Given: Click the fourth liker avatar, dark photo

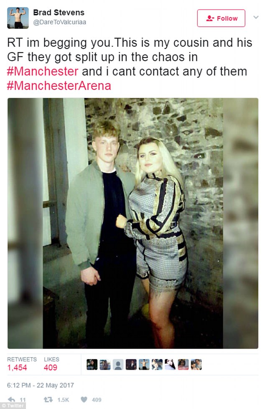Looking at the screenshot, I should coord(131,364).
